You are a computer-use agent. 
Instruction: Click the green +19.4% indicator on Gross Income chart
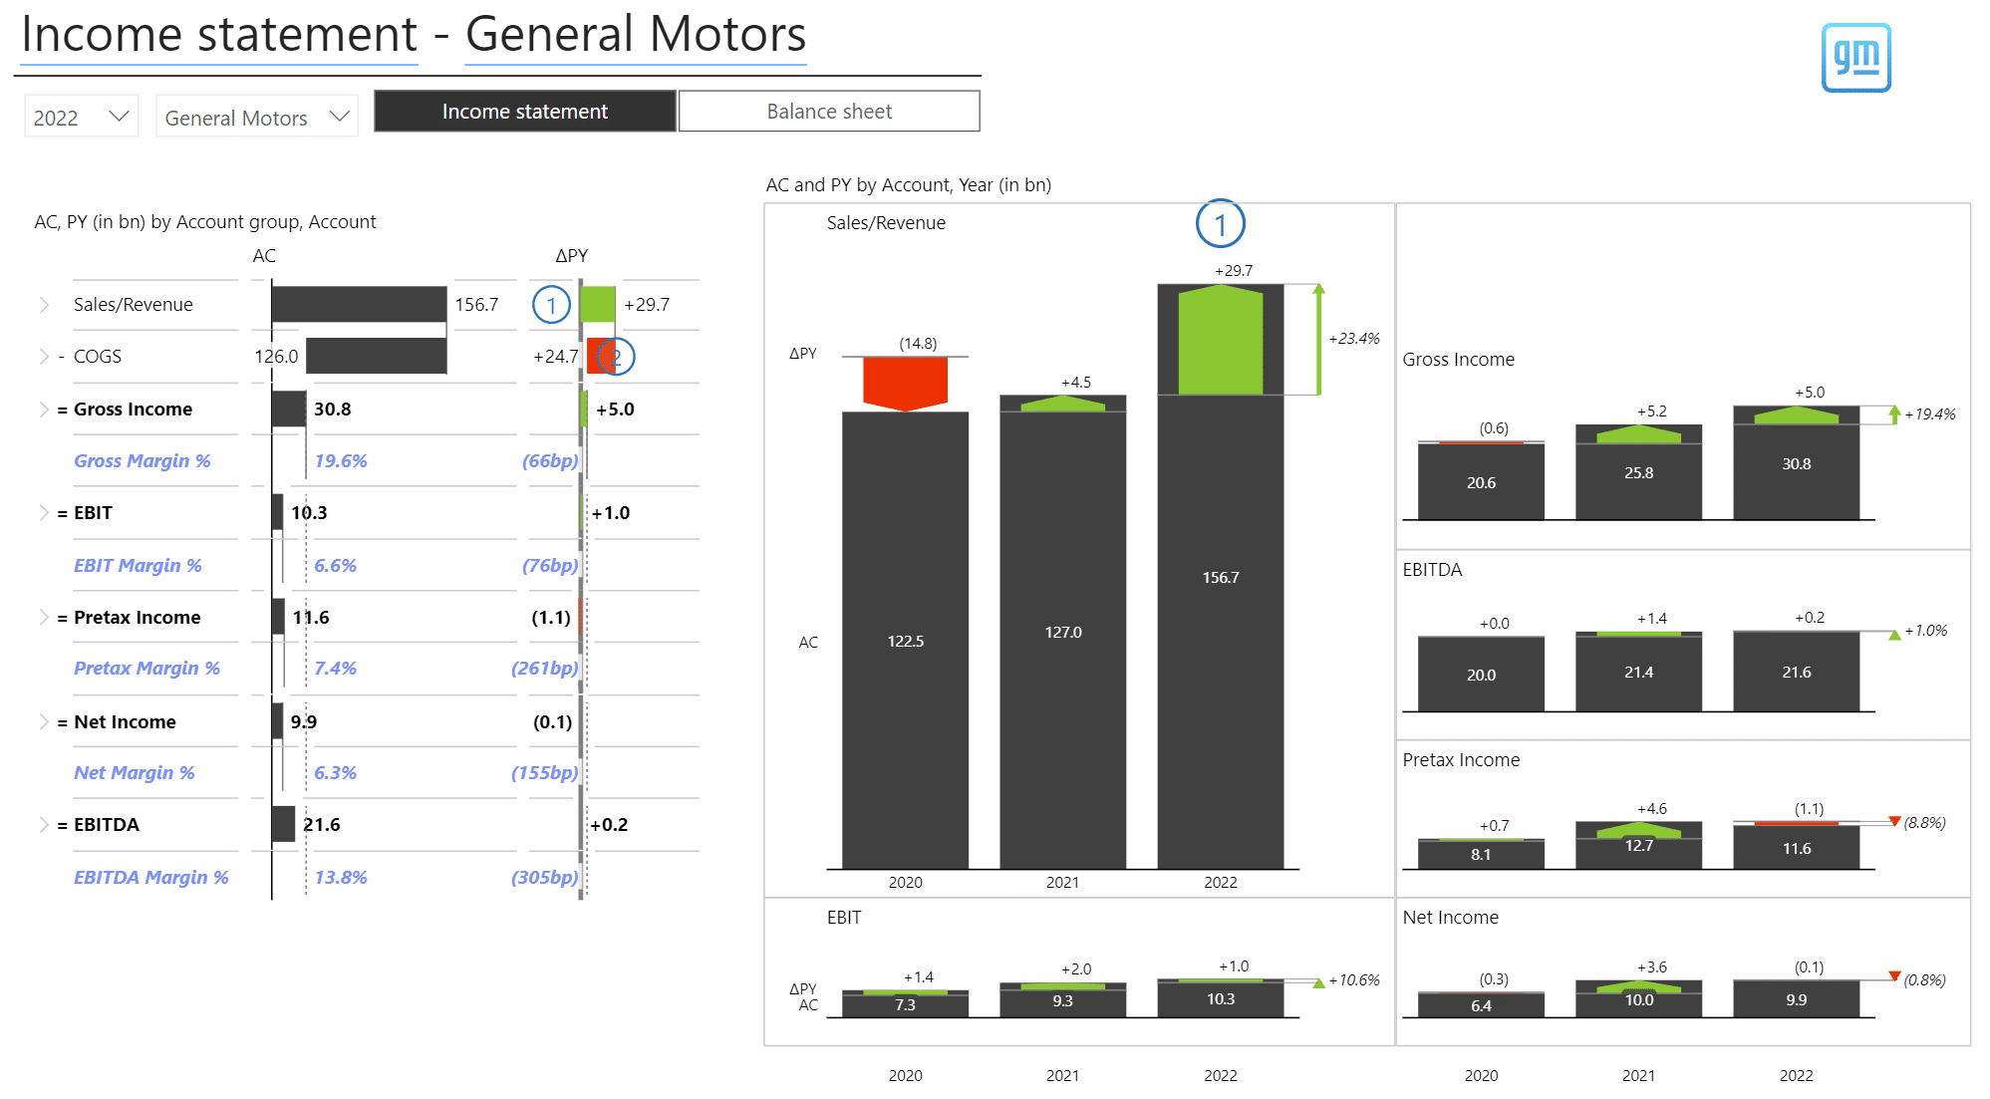[1893, 414]
